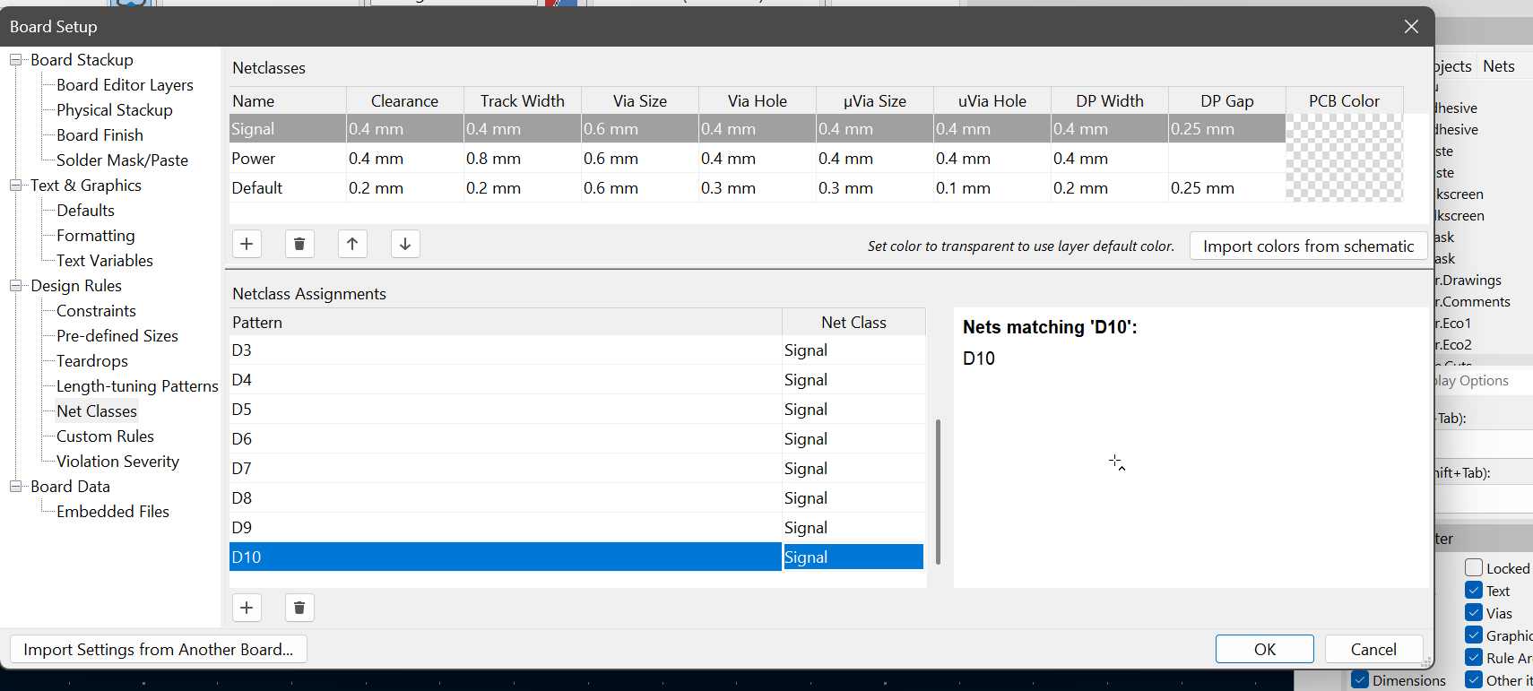Select the D9 pattern row

[506, 528]
